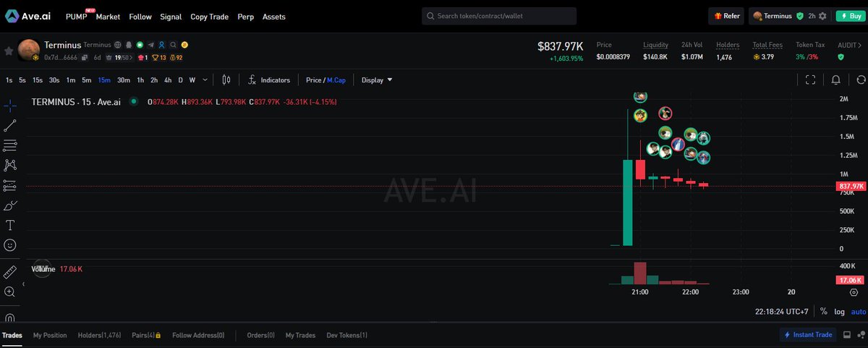This screenshot has width=868, height=348.
Task: Switch chart interval to 1m
Action: pyautogui.click(x=71, y=80)
